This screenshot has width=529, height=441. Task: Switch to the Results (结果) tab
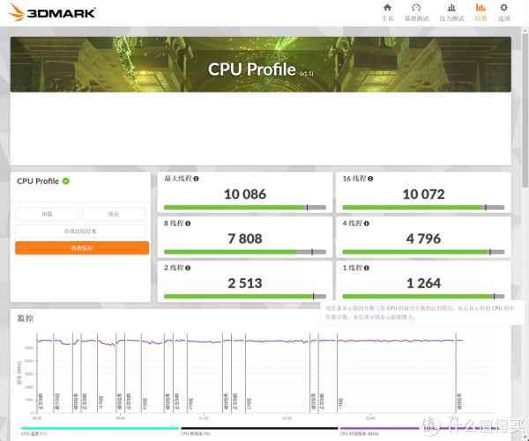[x=481, y=12]
